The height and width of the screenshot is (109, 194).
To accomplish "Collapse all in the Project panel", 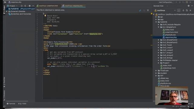I will [x=25, y=6].
